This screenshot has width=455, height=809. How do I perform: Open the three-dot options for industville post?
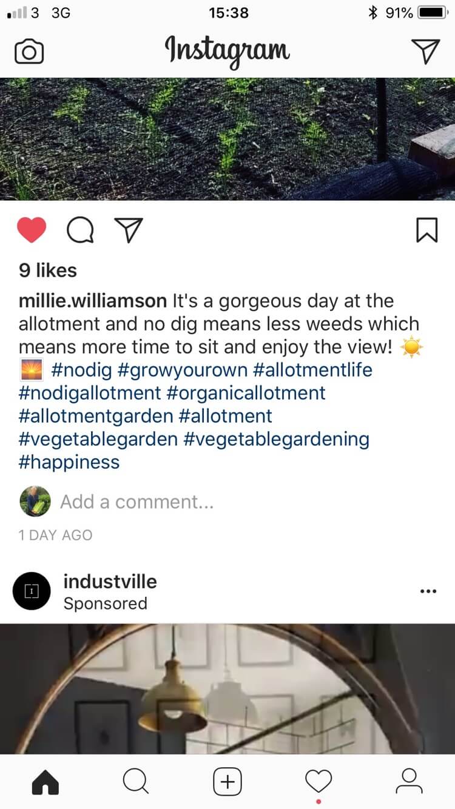coord(428,592)
